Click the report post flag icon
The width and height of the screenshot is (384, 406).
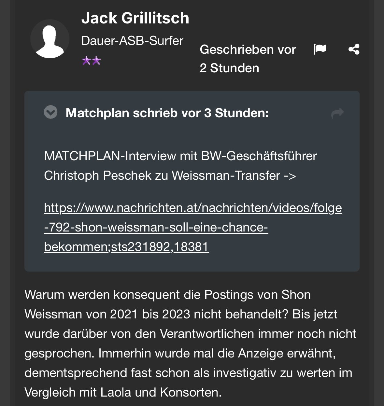[320, 49]
